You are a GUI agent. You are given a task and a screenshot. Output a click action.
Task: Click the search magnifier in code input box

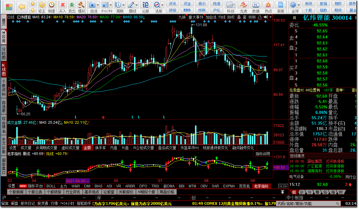[337, 204]
